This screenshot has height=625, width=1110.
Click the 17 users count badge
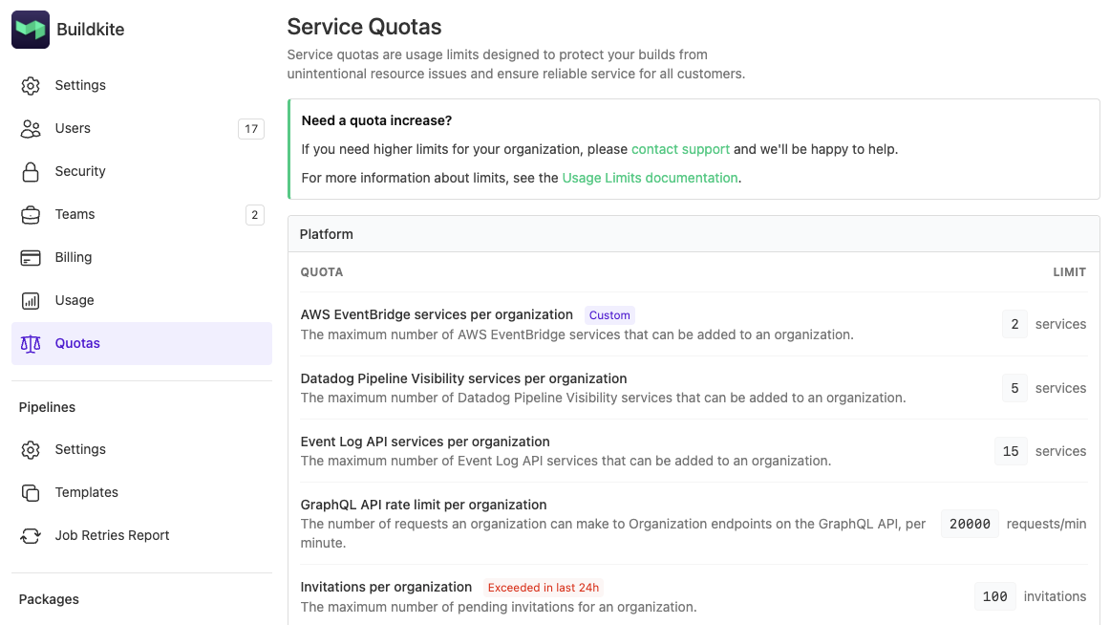250,128
